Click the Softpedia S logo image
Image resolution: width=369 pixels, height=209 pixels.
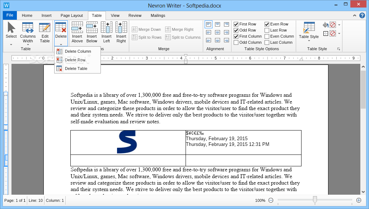pos(127,142)
